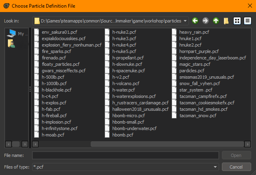Screen dimensions: 256x175
Task: Select the file icon of h-c4.pcf
Action: 37,96
